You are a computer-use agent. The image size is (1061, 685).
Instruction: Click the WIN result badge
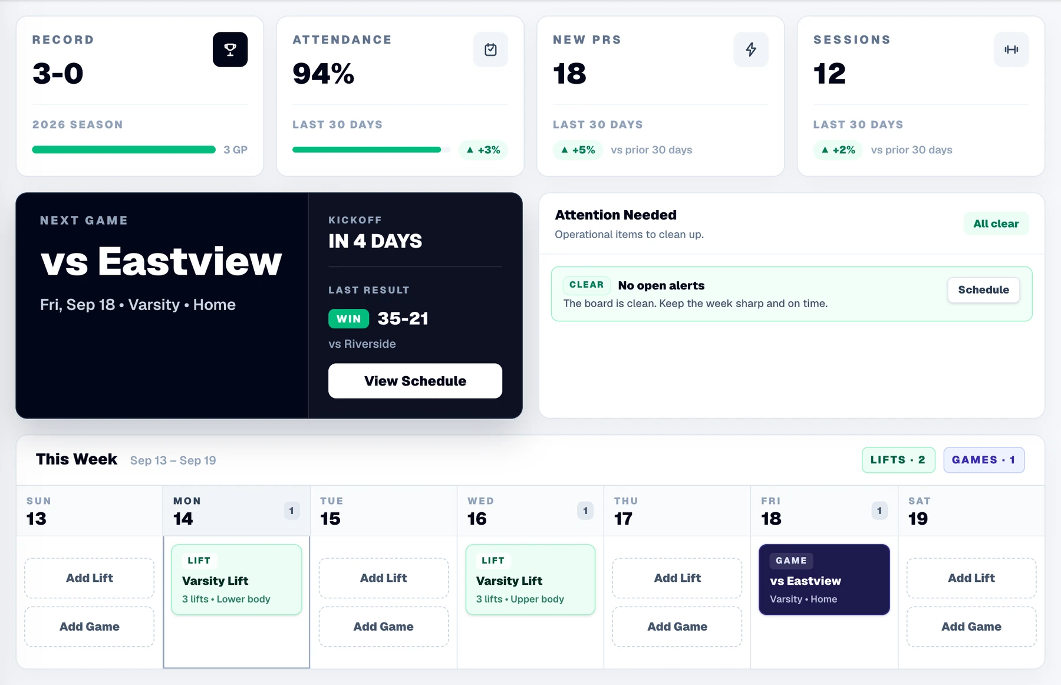349,319
